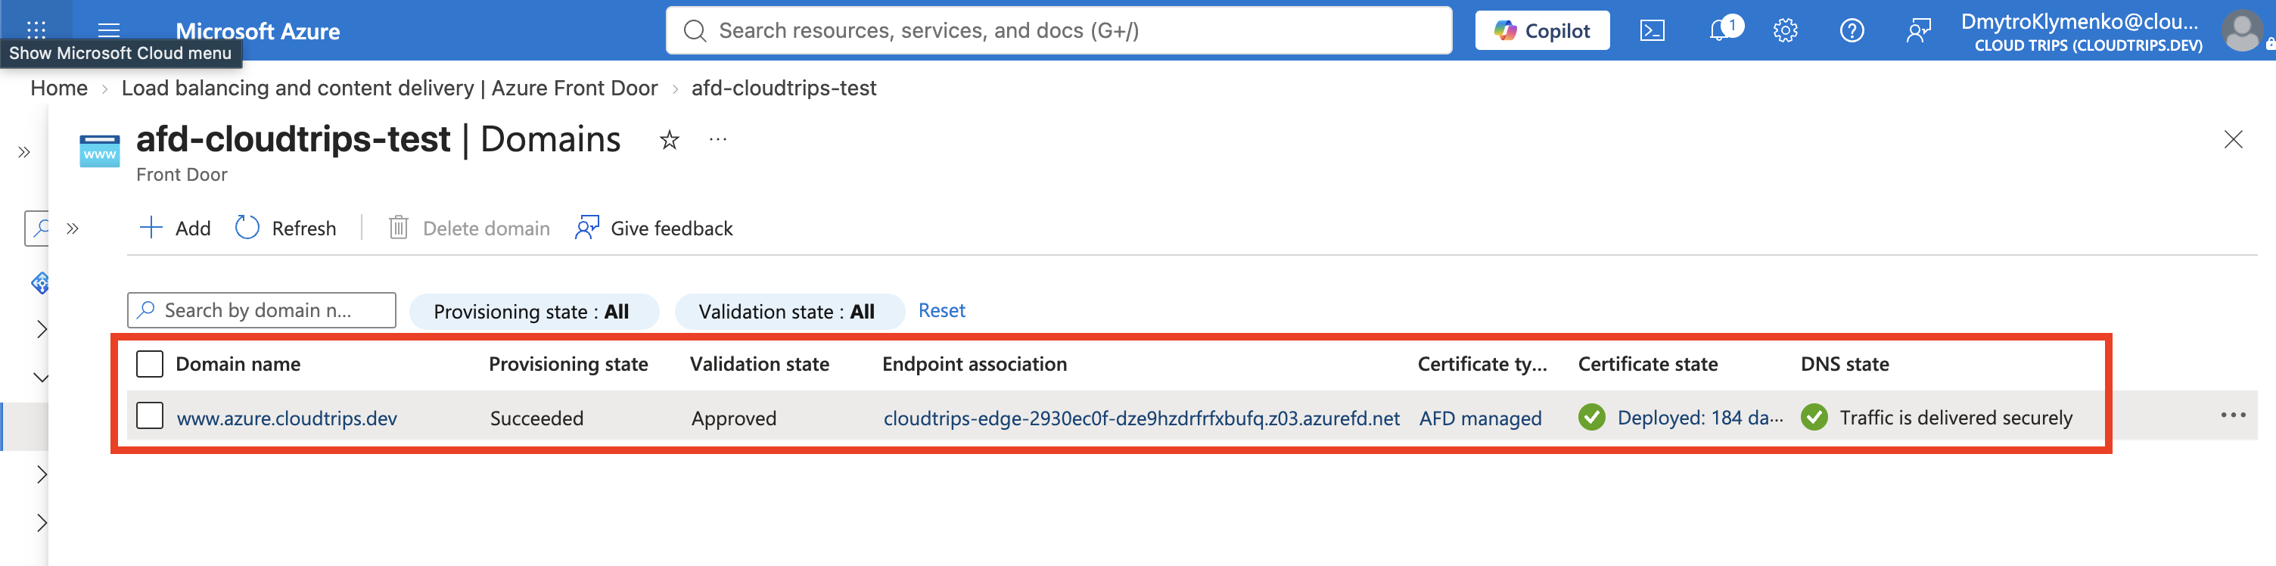Open cloudtrips-edge endpoint link
The height and width of the screenshot is (566, 2276).
click(1142, 418)
